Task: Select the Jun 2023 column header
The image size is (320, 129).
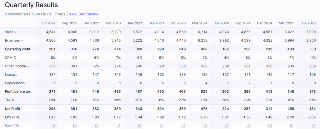Action: [x=135, y=23]
